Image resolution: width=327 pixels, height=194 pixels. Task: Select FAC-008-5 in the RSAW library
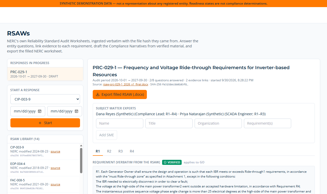(x=43, y=184)
